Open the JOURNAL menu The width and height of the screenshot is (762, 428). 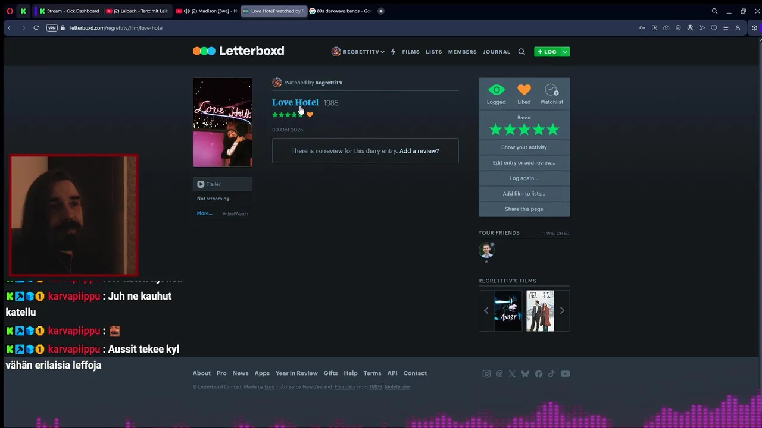click(496, 52)
